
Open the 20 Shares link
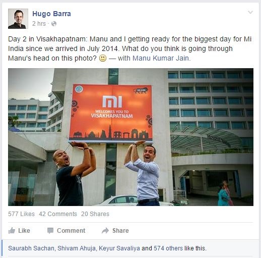(x=95, y=214)
